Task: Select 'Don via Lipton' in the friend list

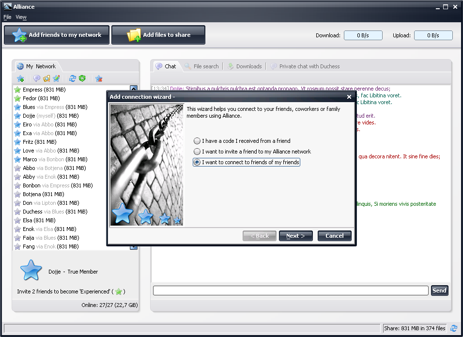Action: pos(51,203)
